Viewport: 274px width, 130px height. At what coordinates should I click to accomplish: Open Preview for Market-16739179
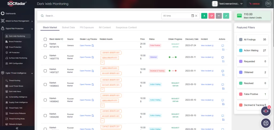pos(87,45)
